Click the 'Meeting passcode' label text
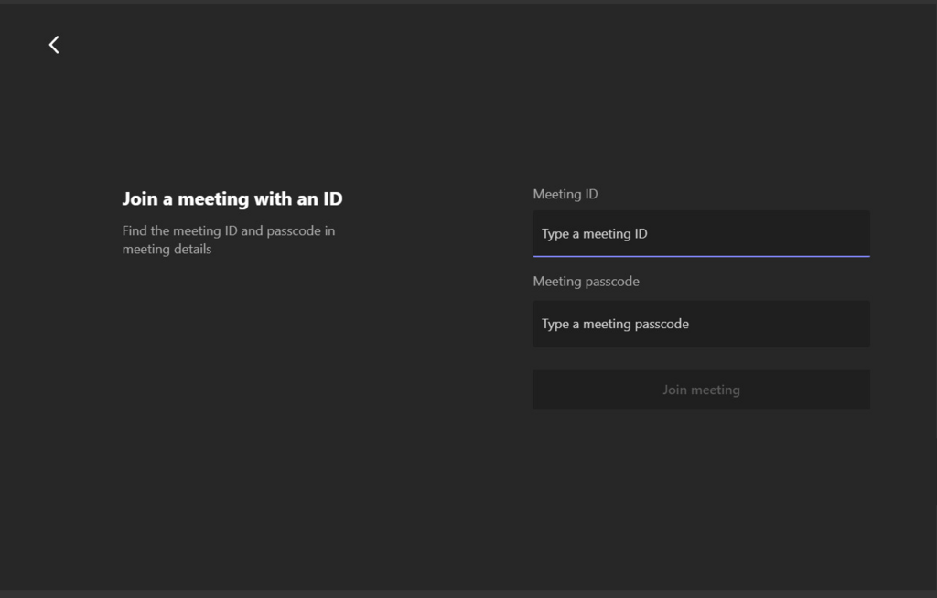Image resolution: width=937 pixels, height=598 pixels. pyautogui.click(x=586, y=282)
